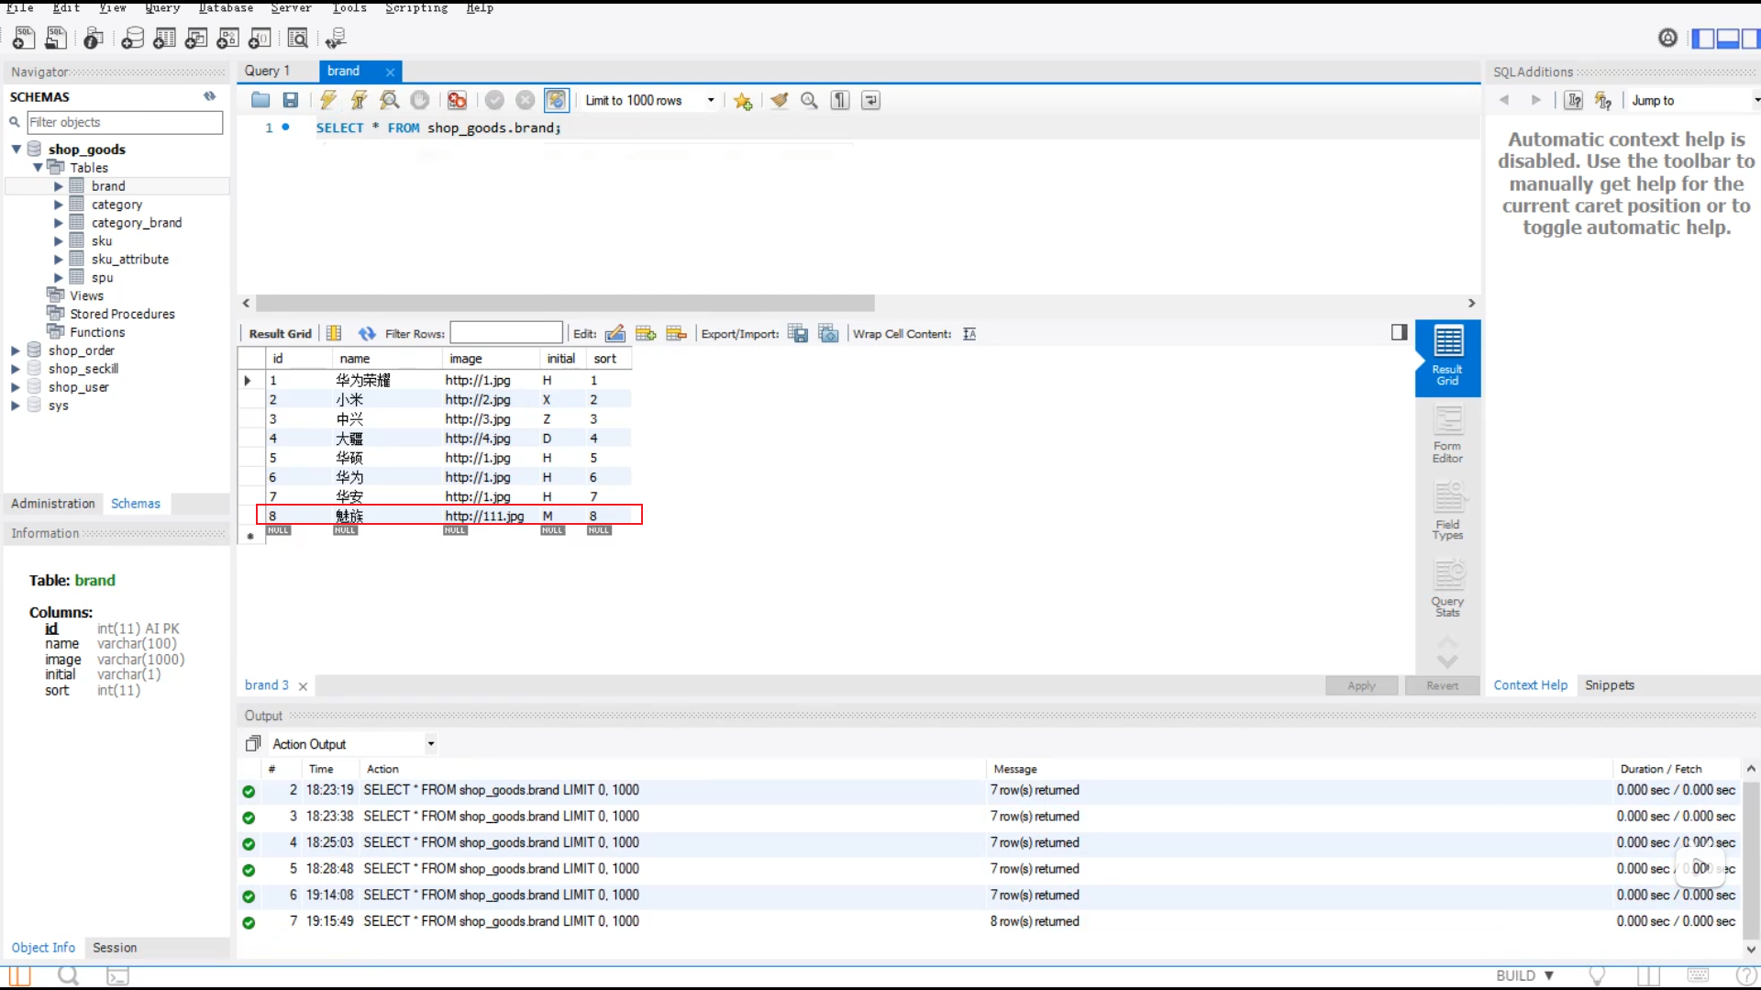This screenshot has width=1761, height=990.
Task: Open the search table data tool
Action: (x=298, y=38)
